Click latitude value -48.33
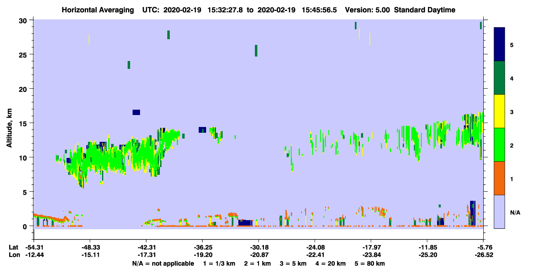This screenshot has height=275, width=537. [x=90, y=247]
